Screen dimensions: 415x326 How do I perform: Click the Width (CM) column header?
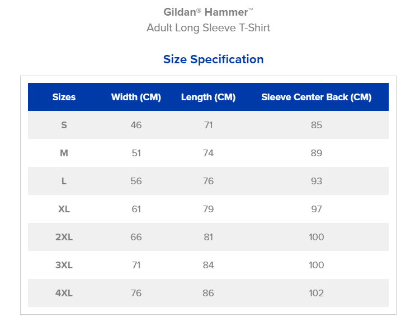(x=136, y=97)
